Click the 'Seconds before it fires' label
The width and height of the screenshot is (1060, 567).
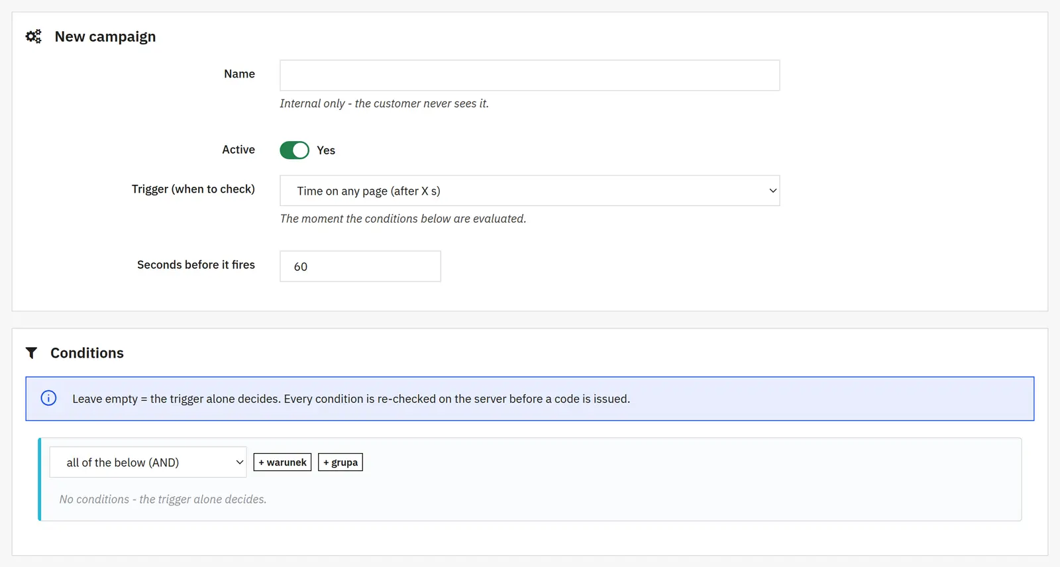[196, 264]
